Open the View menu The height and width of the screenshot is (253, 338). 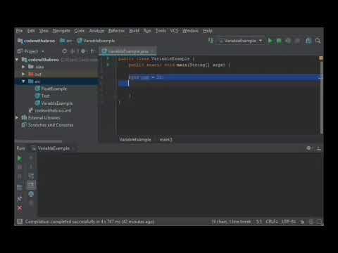(44, 31)
